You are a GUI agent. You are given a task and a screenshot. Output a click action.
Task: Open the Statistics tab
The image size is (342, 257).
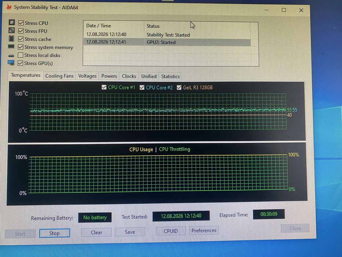(x=170, y=76)
